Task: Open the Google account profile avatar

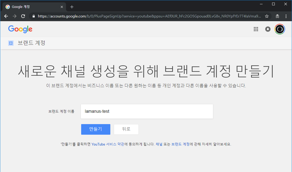Action: pyautogui.click(x=280, y=29)
